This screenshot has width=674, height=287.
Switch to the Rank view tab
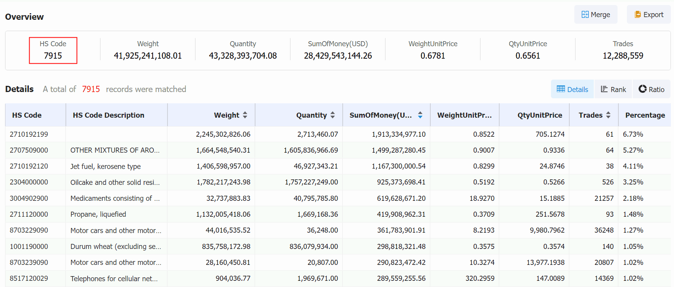[x=613, y=89]
